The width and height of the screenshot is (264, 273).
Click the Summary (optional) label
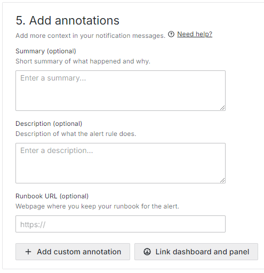click(46, 51)
